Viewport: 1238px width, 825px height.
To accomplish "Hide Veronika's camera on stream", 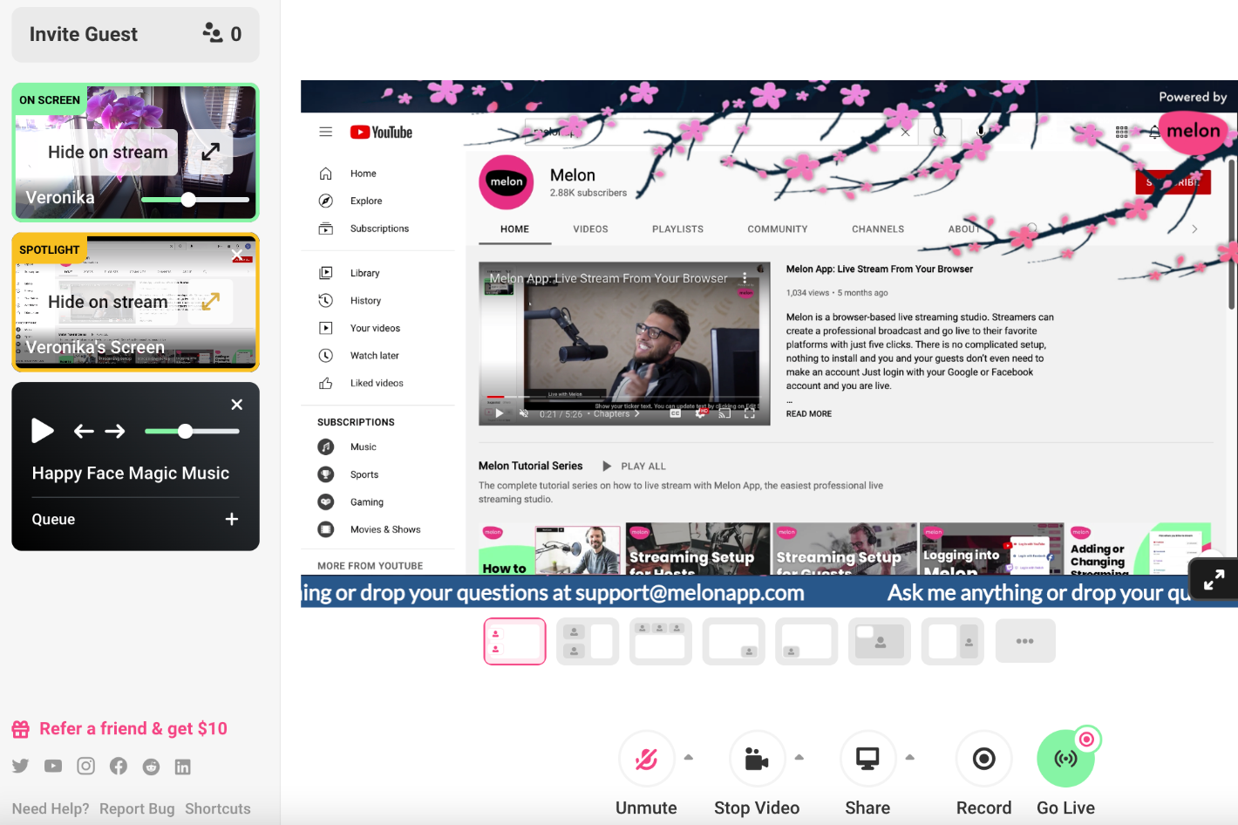I will pyautogui.click(x=107, y=152).
